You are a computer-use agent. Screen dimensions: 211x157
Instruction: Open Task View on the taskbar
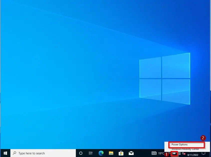pos(91,153)
